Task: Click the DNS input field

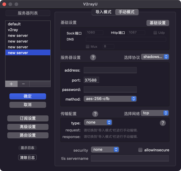Action: tap(126, 39)
